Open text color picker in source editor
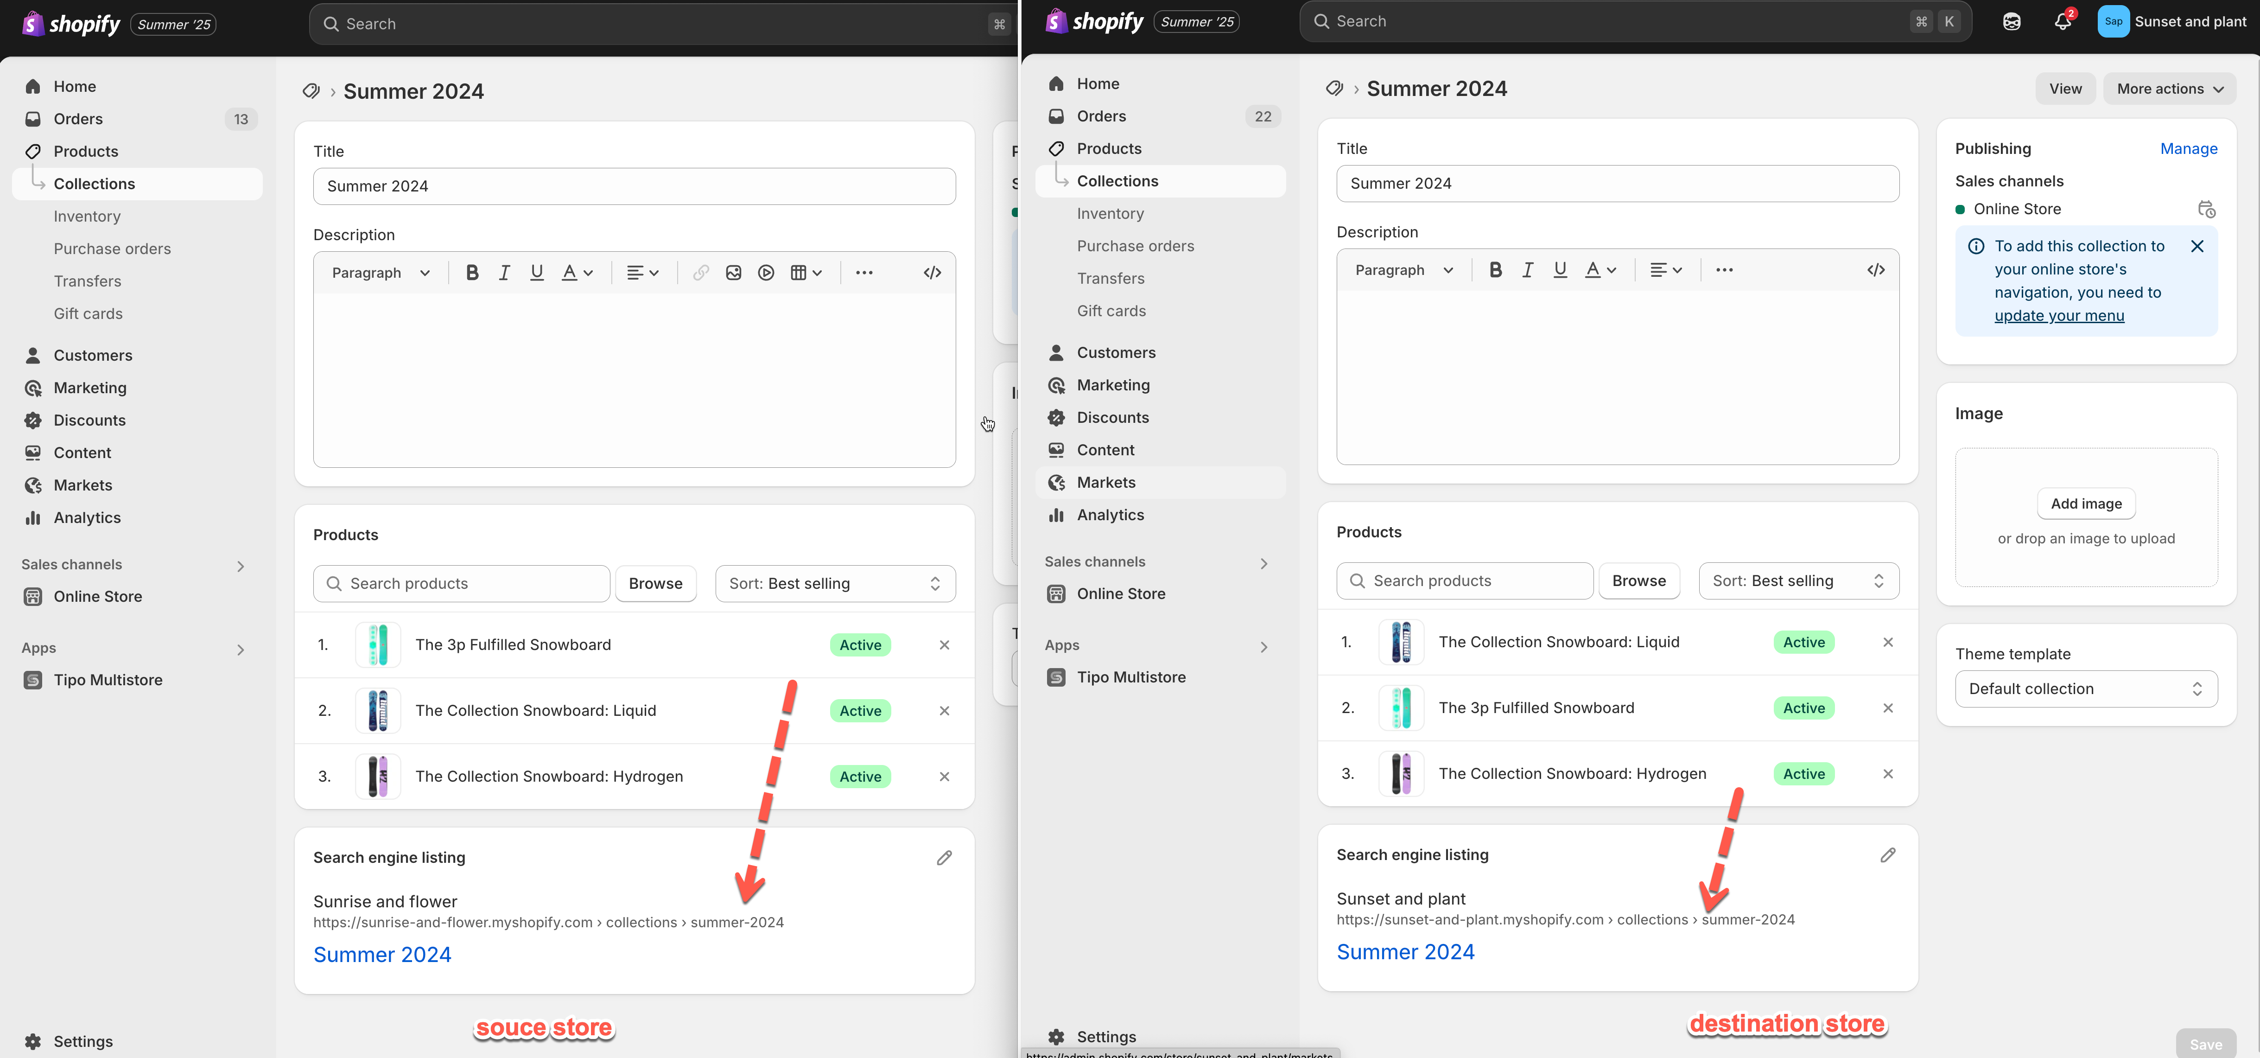The height and width of the screenshot is (1058, 2260). tap(577, 273)
